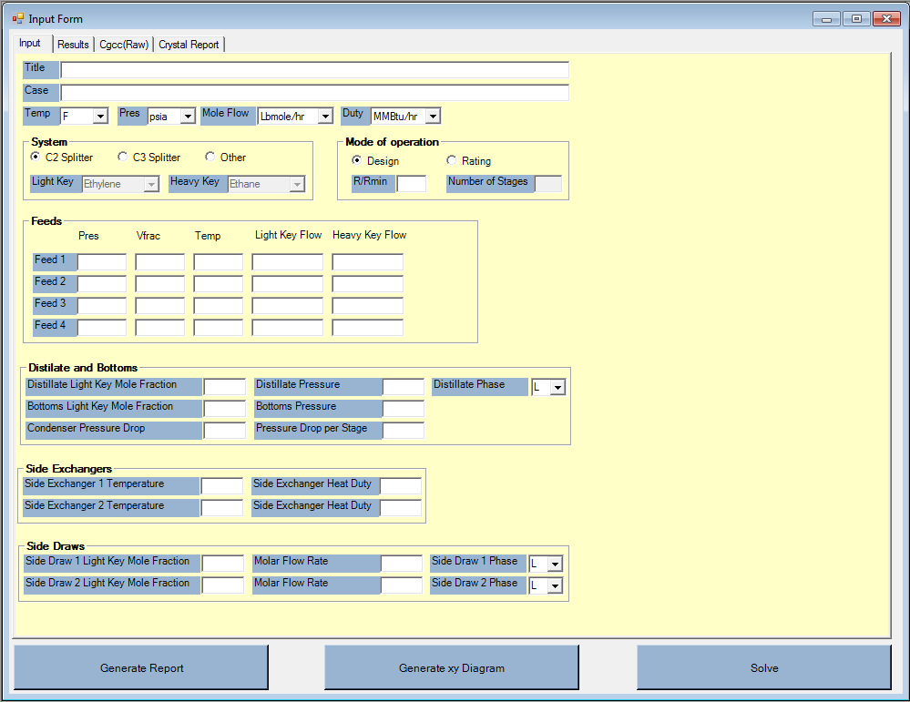Screen dimensions: 910x702
Task: Open the Distillate Phase dropdown
Action: point(557,388)
